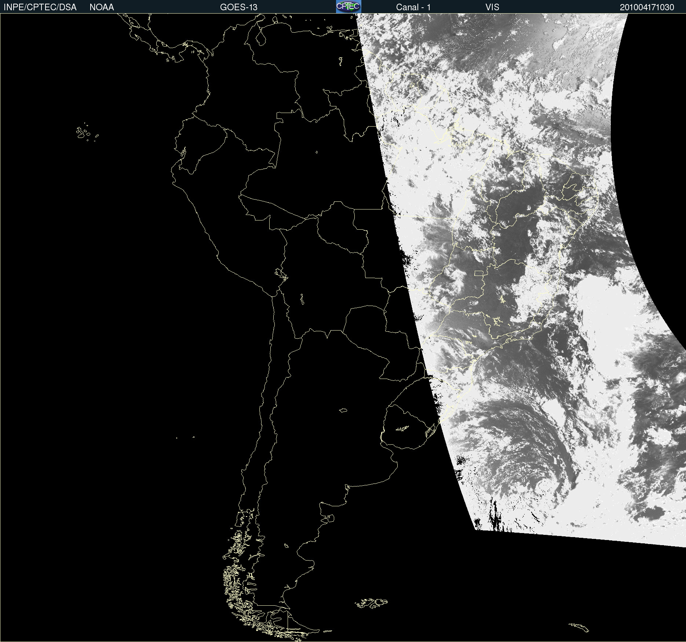
Task: Click the Canal - 1 label
Action: pyautogui.click(x=413, y=7)
